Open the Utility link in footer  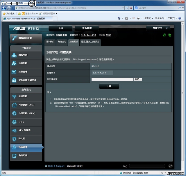click(x=79, y=166)
